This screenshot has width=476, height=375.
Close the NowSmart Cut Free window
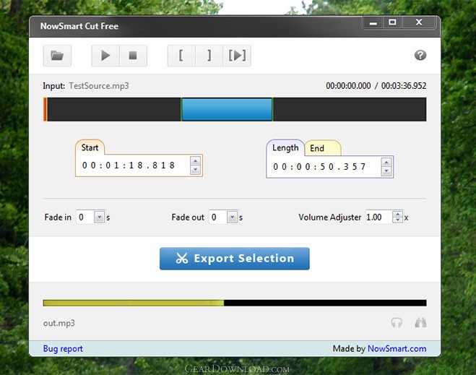419,22
